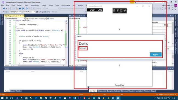The width and height of the screenshot is (178, 100).
Task: Switch to the Locals tab
Action: 12,91
